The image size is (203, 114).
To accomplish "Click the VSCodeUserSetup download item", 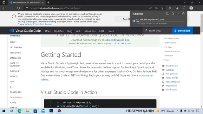I will tap(159, 21).
